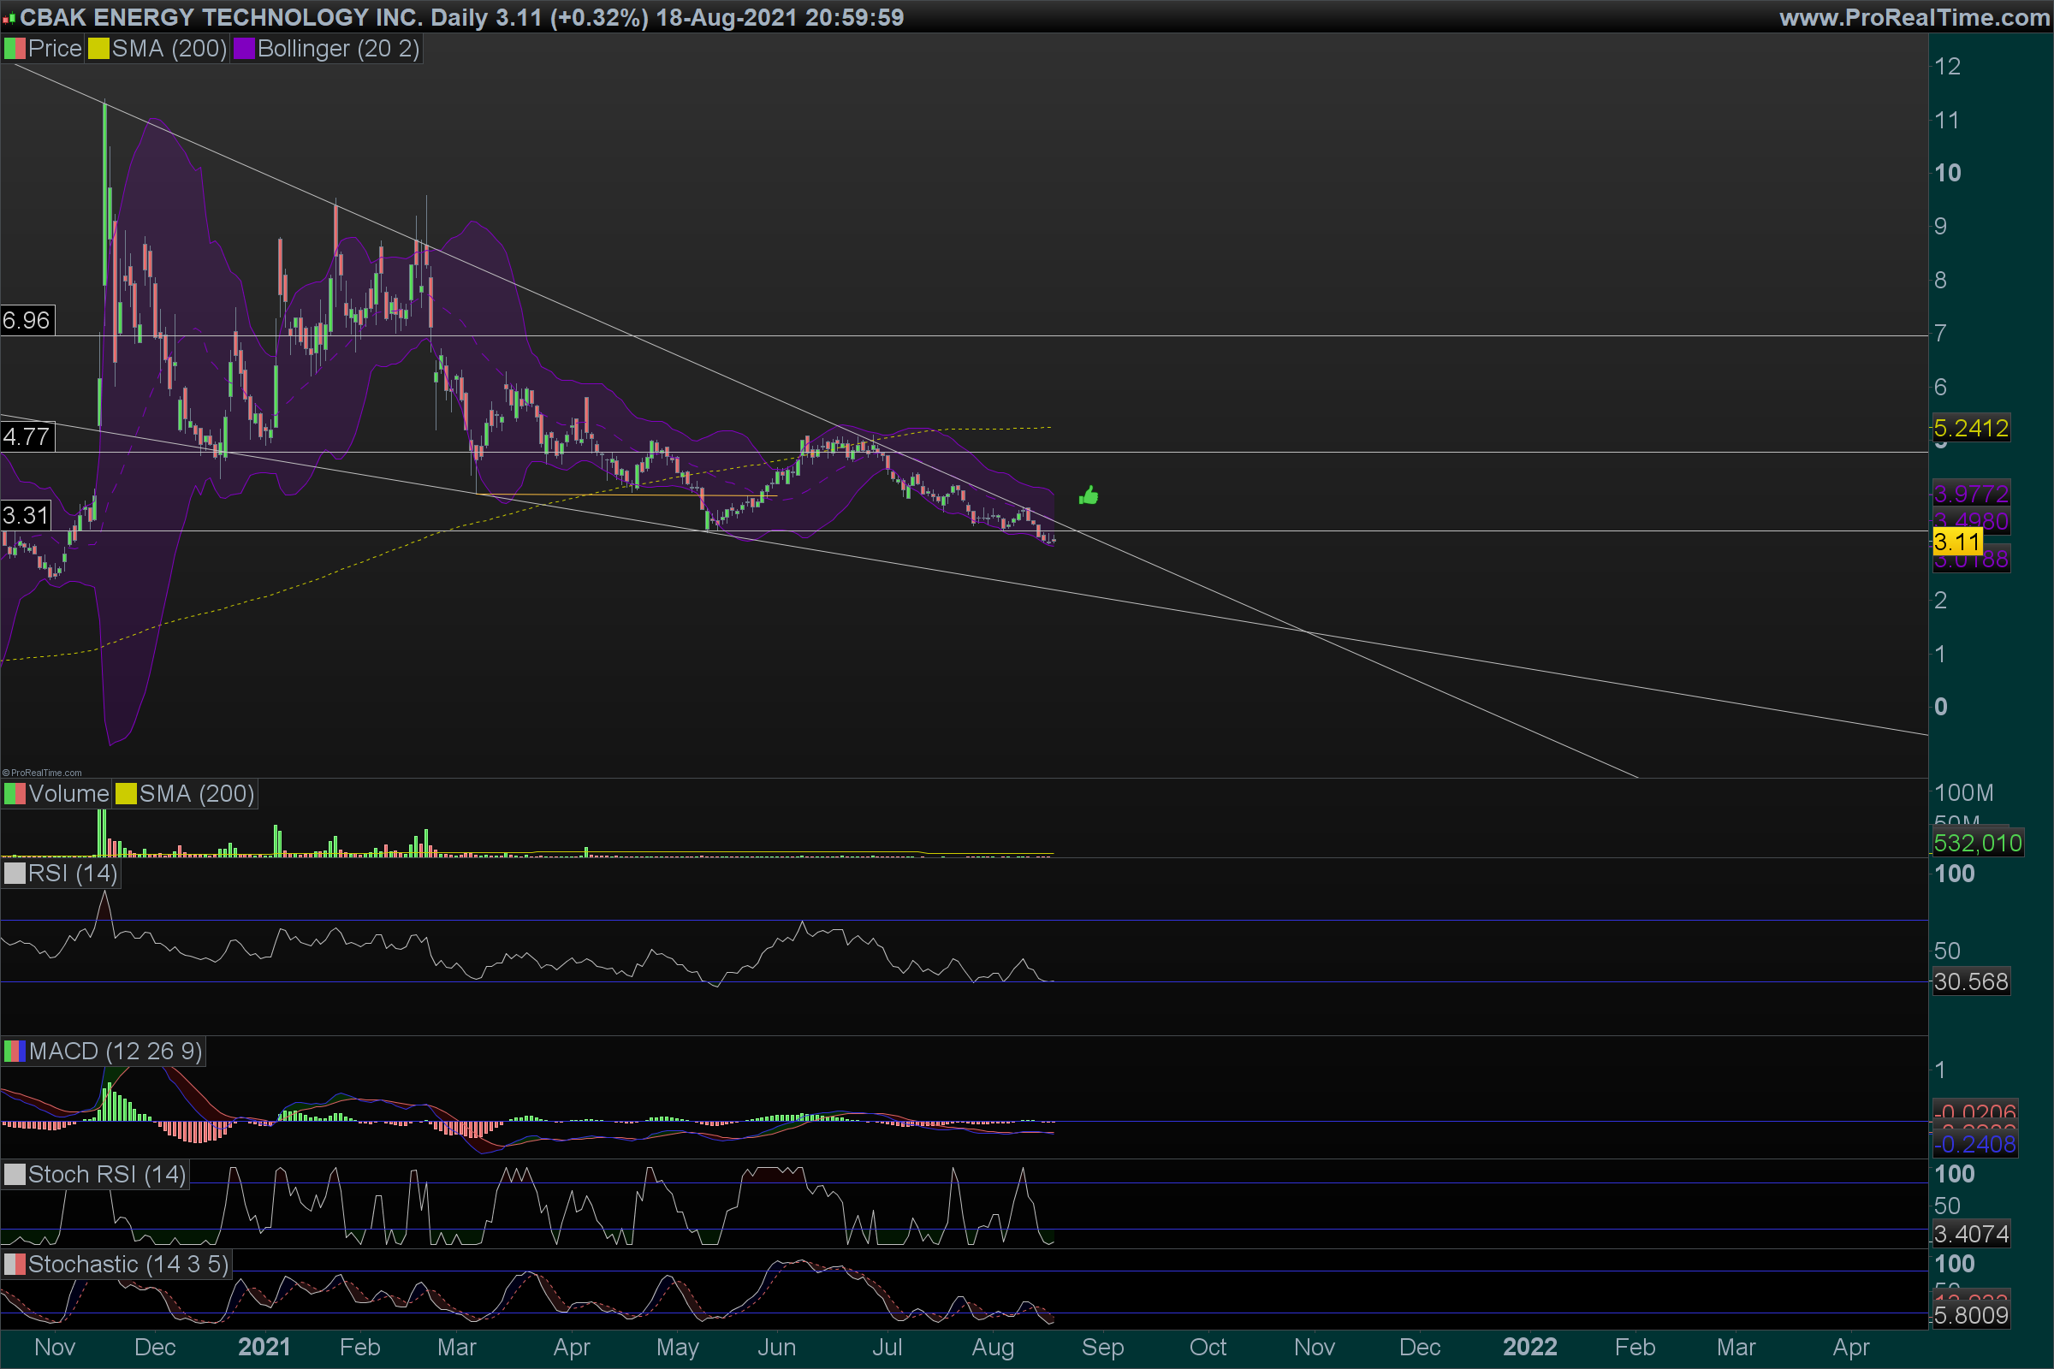Click the purple Bollinger (20 2) swatch
2054x1369 pixels.
click(245, 49)
